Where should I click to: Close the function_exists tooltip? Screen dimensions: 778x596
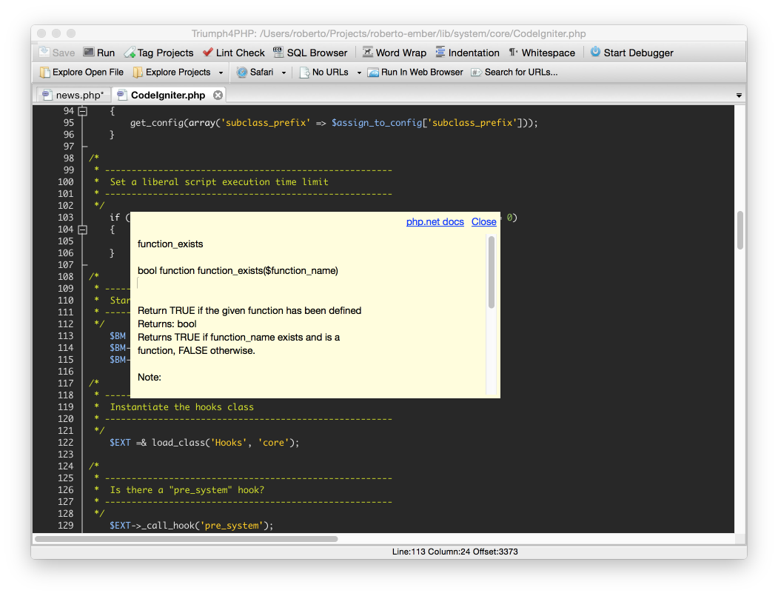(x=484, y=222)
